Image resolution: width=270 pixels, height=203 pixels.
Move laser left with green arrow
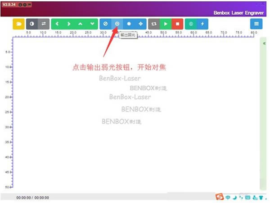click(x=57, y=24)
